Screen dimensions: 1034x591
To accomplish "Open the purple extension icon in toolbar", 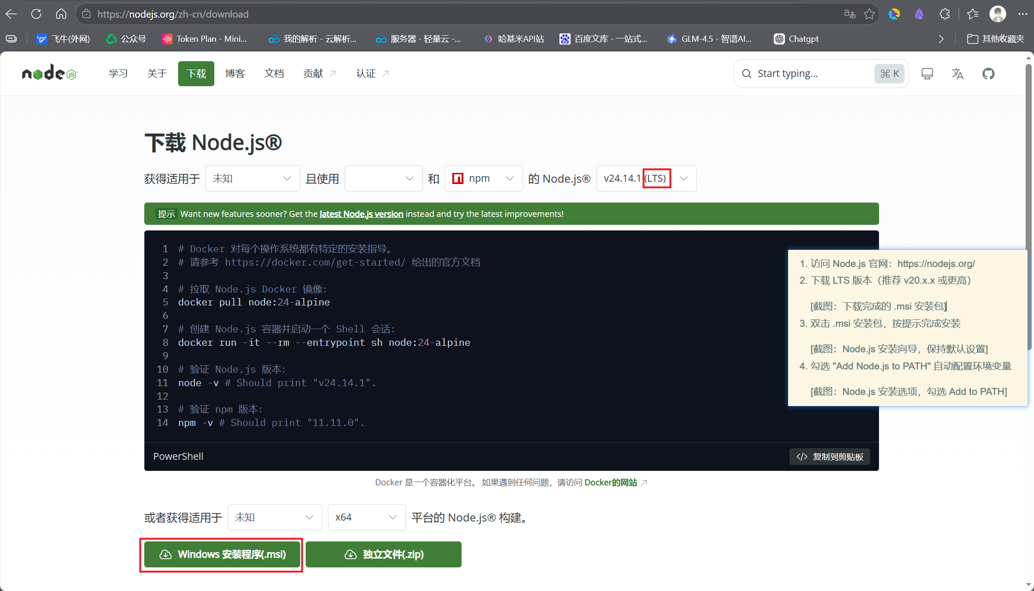I will 919,14.
